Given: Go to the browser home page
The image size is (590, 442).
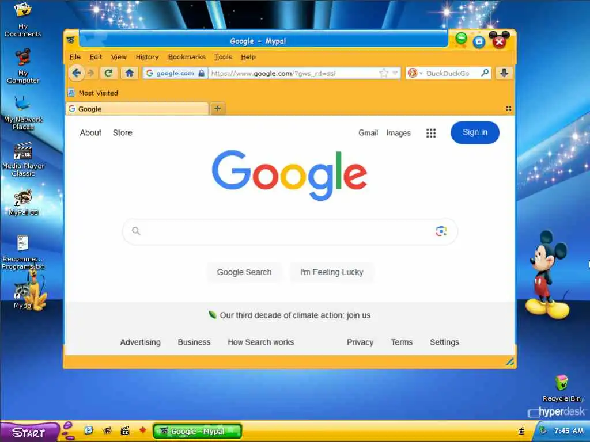Looking at the screenshot, I should click(x=130, y=73).
